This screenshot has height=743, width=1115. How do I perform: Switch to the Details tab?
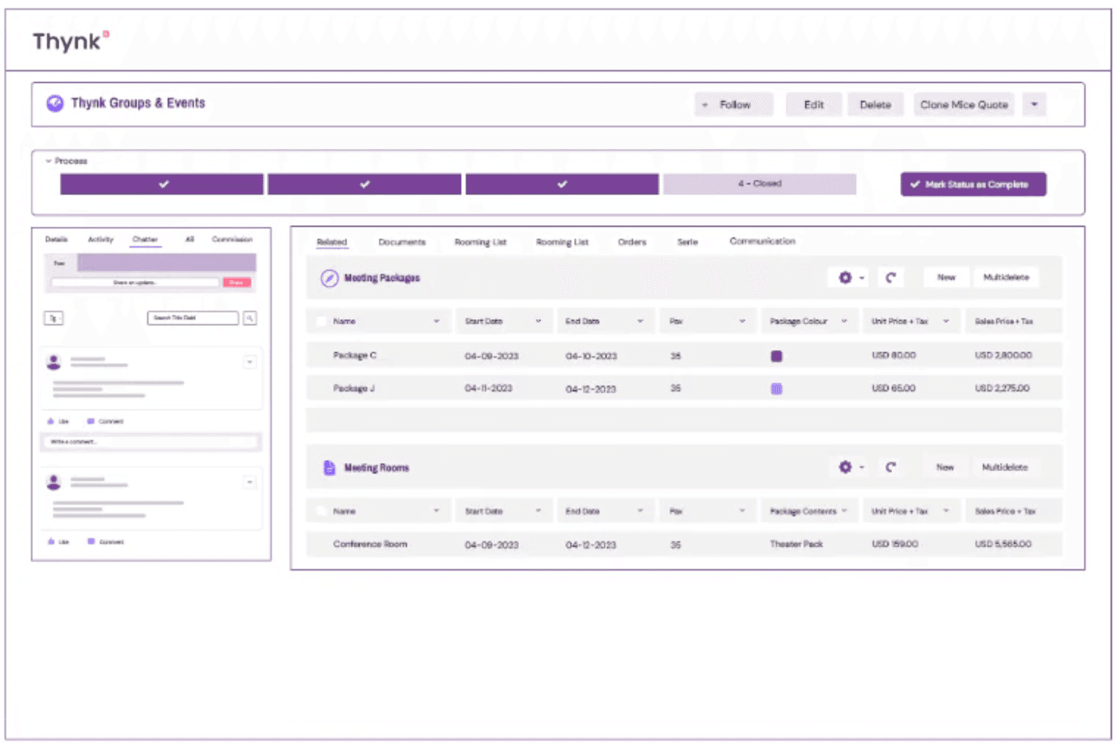[x=56, y=239]
